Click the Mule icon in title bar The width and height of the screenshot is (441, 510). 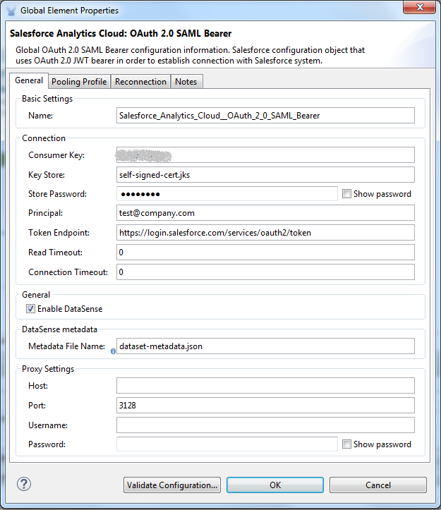coord(11,11)
